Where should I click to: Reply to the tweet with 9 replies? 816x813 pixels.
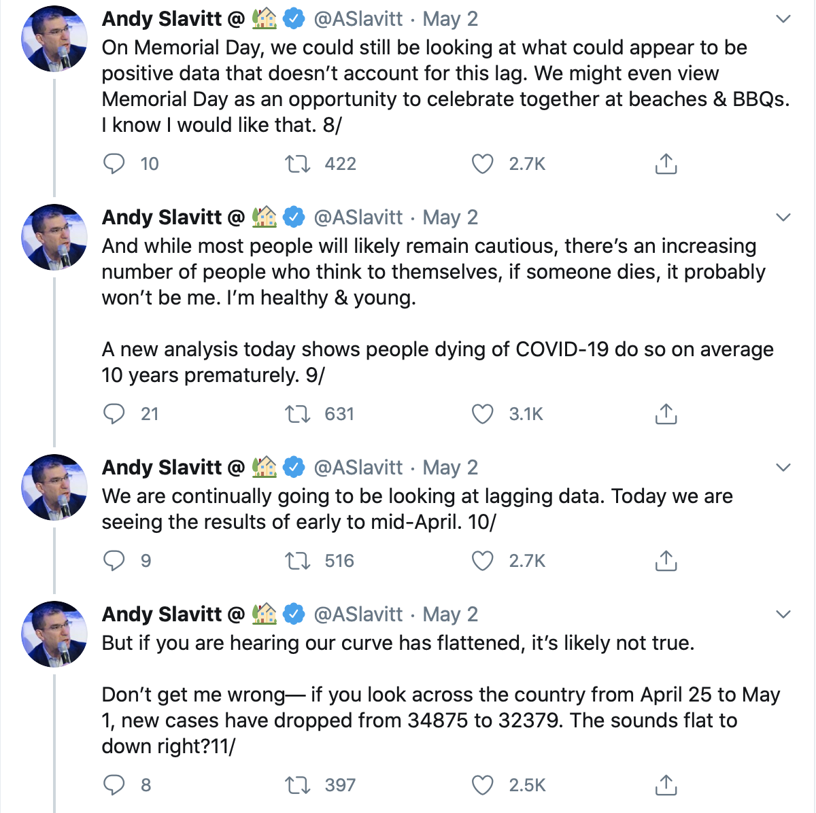pyautogui.click(x=114, y=561)
